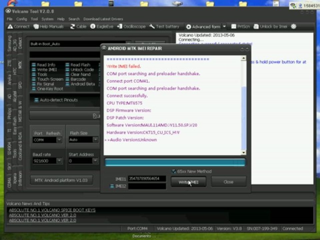Select One-Key Root option
Screen dimensions: 320x240
48,89
